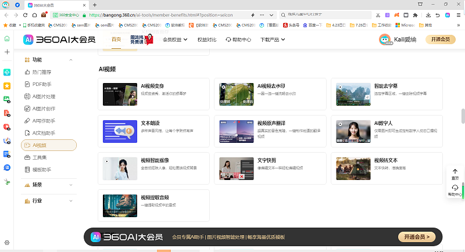Click the page vertical scrollbar thumb
Image resolution: width=465 pixels, height=252 pixels.
coord(463,116)
